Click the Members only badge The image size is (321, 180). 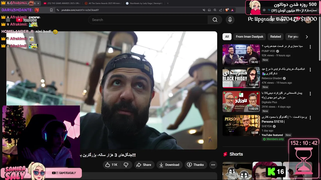[273, 139]
